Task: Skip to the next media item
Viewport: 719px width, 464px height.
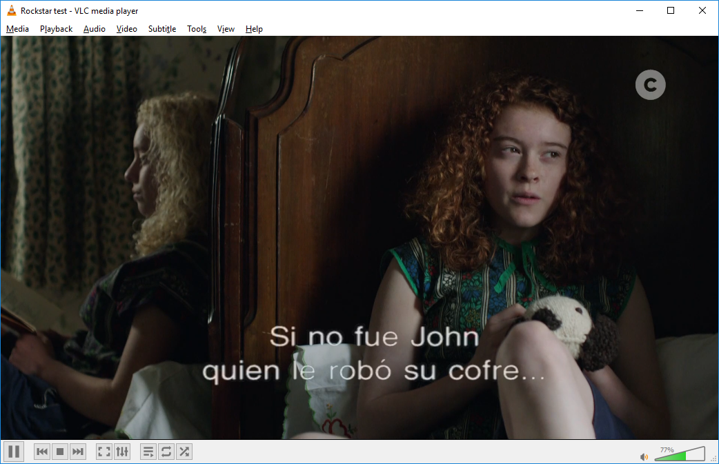Action: [78, 452]
